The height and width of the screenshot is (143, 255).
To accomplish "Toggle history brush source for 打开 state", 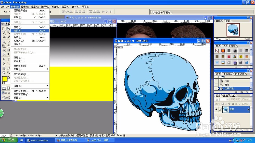I will click(216, 81).
